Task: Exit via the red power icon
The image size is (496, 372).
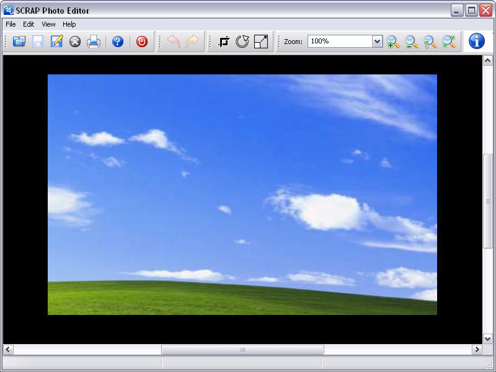Action: pyautogui.click(x=142, y=42)
